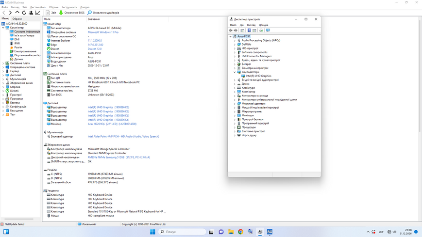Expand Процесори in Device Manager

235,127
